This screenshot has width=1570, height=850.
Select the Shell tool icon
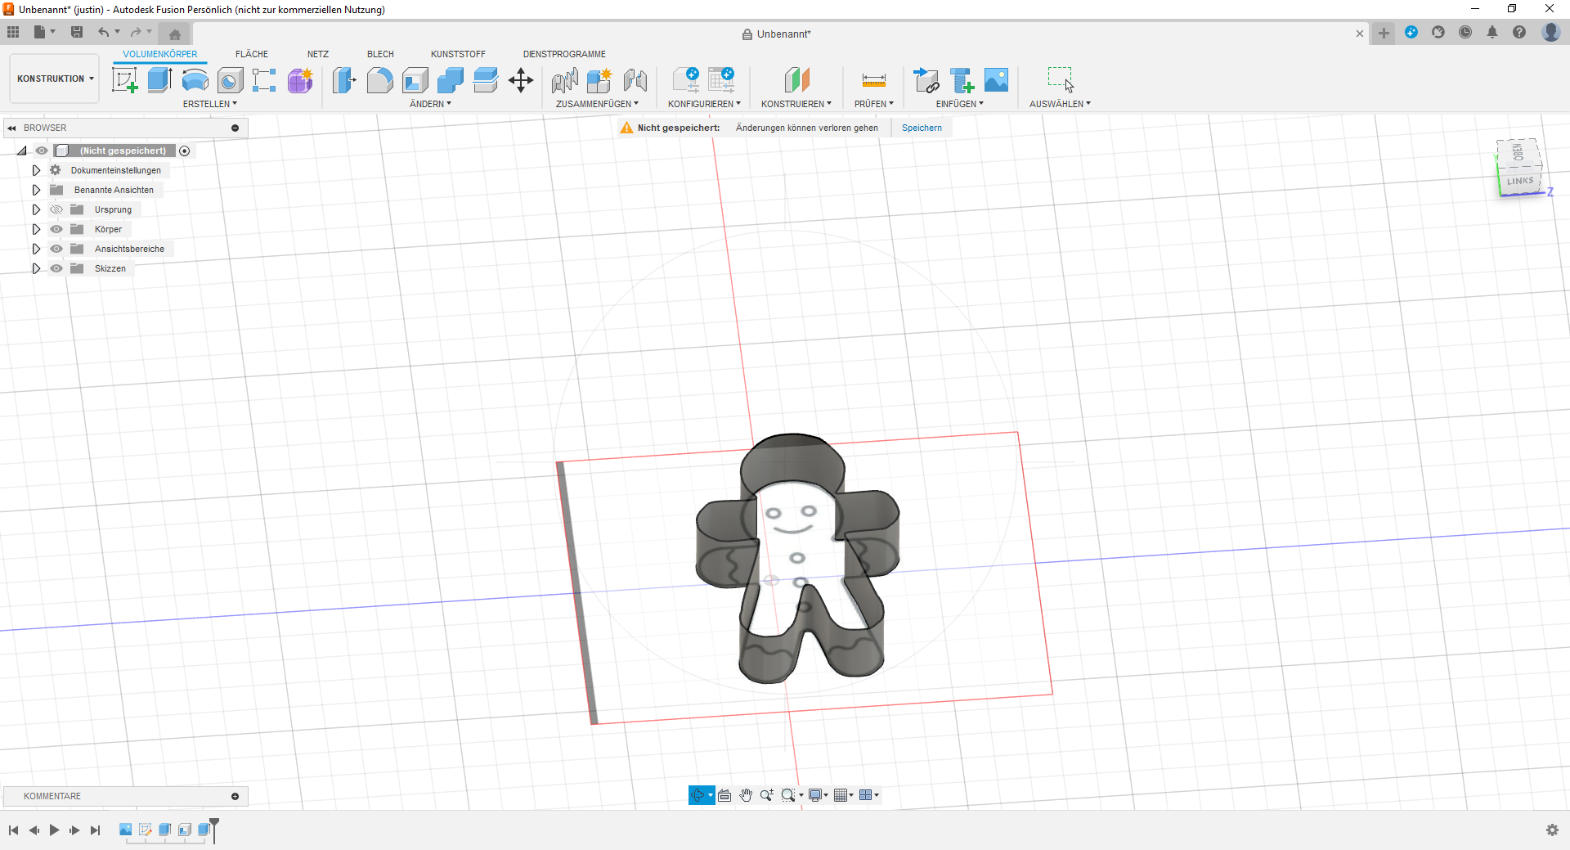pyautogui.click(x=415, y=80)
